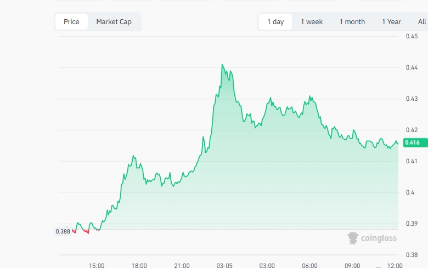Click the 0.45 value on price axis

point(412,36)
